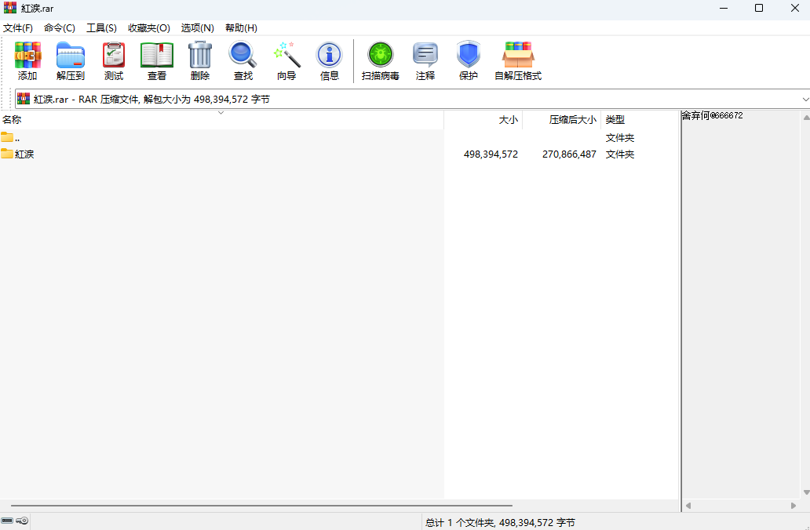Screen dimensions: 810x530
Task: Open the 文件(F) menu
Action: (x=17, y=27)
